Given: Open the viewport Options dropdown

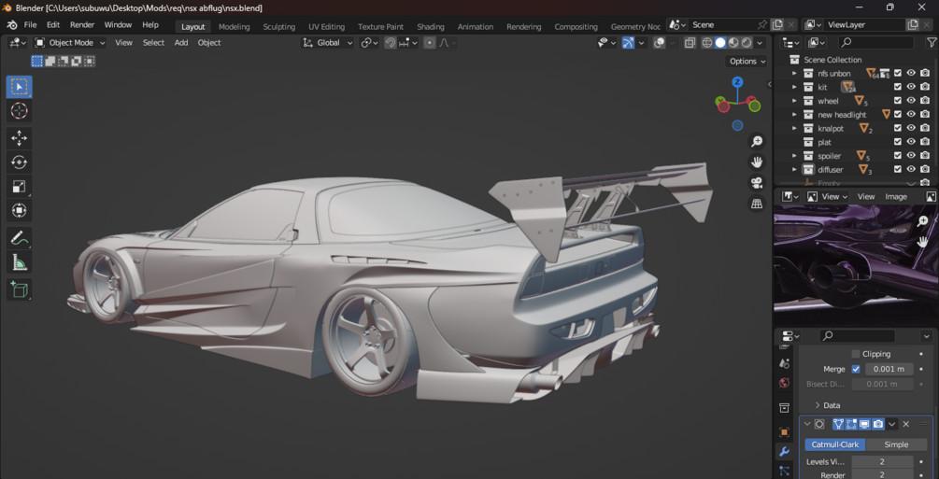Looking at the screenshot, I should (747, 61).
